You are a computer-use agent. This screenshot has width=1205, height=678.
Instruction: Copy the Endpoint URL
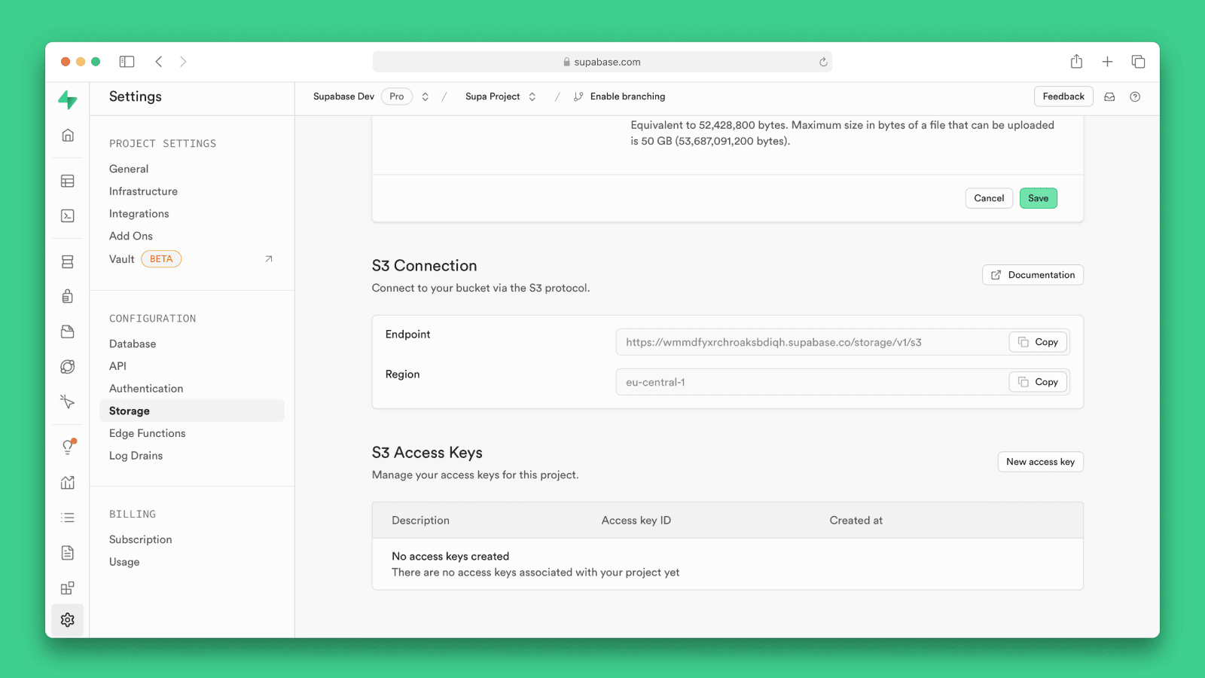(1038, 342)
